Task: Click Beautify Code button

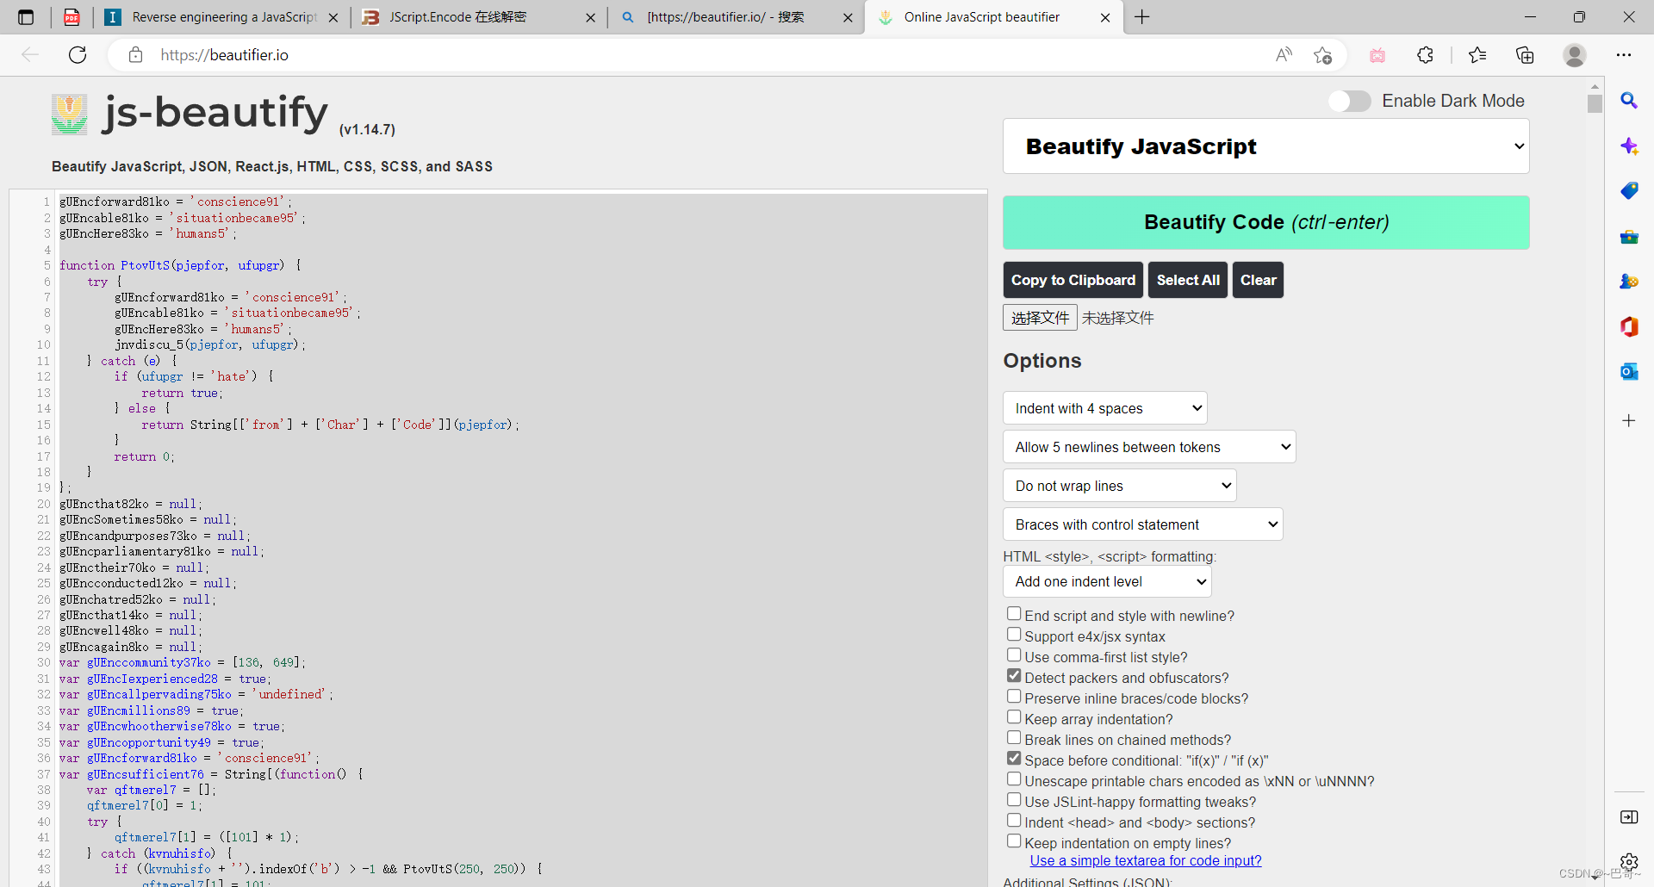Action: pyautogui.click(x=1266, y=222)
